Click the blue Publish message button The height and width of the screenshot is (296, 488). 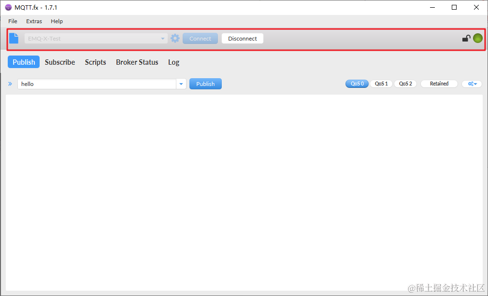coord(205,84)
